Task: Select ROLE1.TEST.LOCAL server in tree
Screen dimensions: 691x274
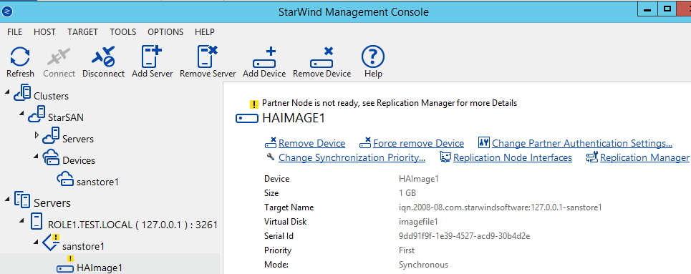Action: click(132, 225)
